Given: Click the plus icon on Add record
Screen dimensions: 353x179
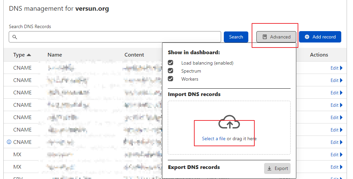Looking at the screenshot, I should tap(307, 37).
